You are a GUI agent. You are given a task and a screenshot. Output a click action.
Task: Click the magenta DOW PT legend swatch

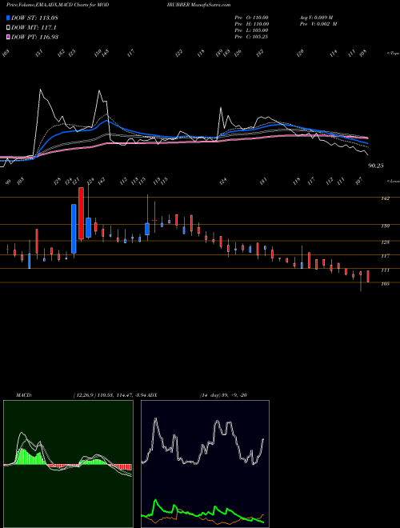point(8,37)
